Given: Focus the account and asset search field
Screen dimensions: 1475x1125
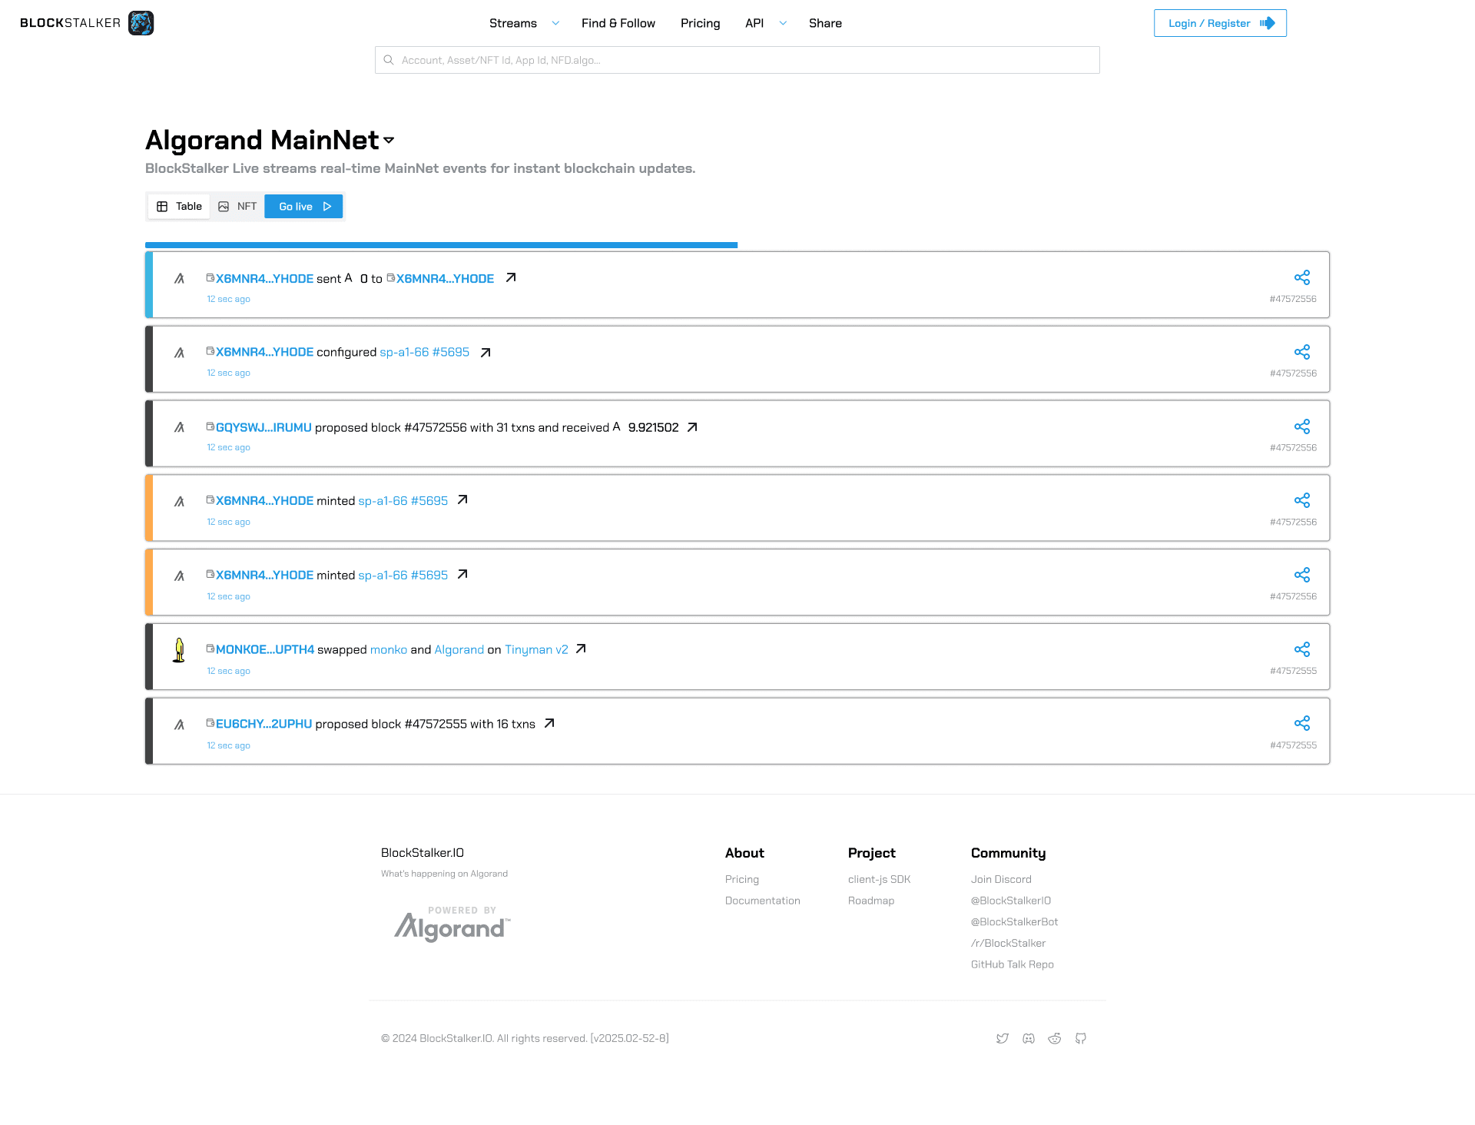Looking at the screenshot, I should click(737, 60).
